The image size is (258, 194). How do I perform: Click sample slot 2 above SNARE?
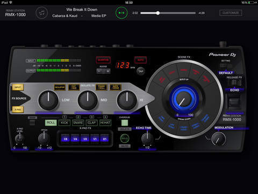(78, 117)
